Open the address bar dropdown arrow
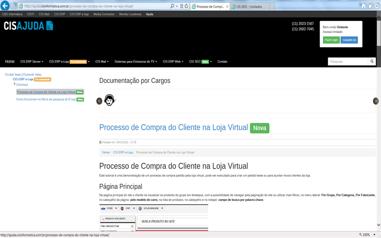The width and height of the screenshot is (381, 238). (177, 6)
